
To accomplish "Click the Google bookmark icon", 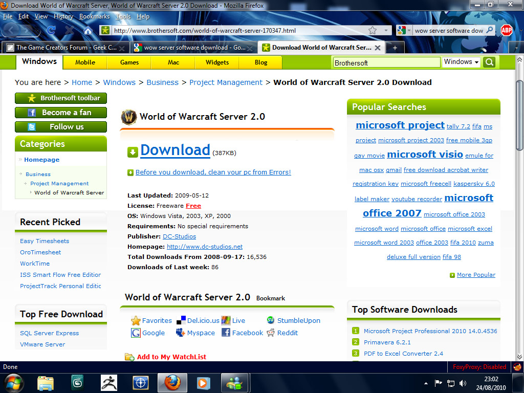I will tap(136, 333).
